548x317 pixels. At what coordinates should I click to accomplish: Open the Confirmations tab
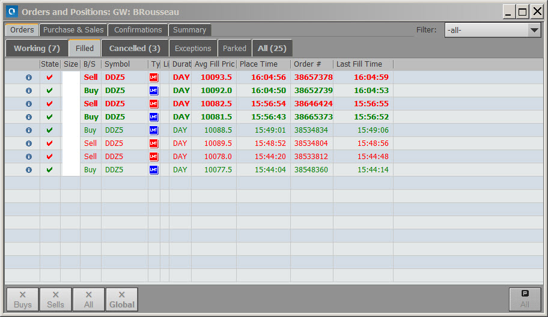tap(138, 30)
